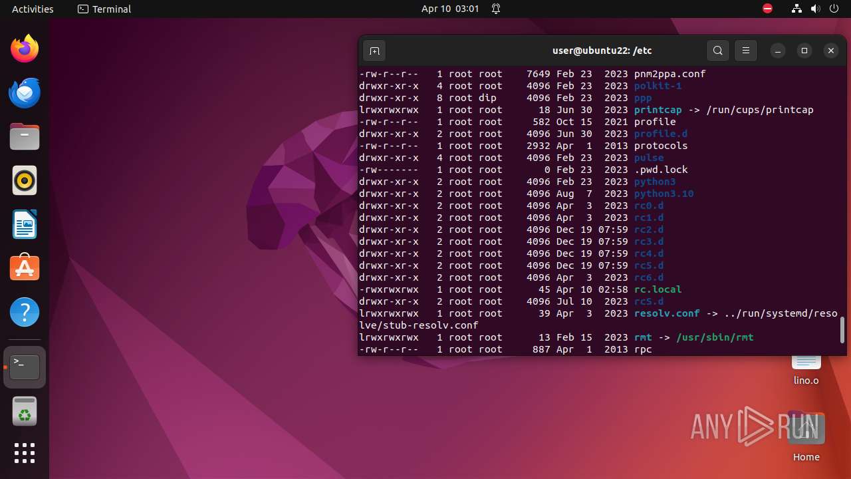The width and height of the screenshot is (851, 479).
Task: Open the Home desktop folder
Action: [806, 437]
